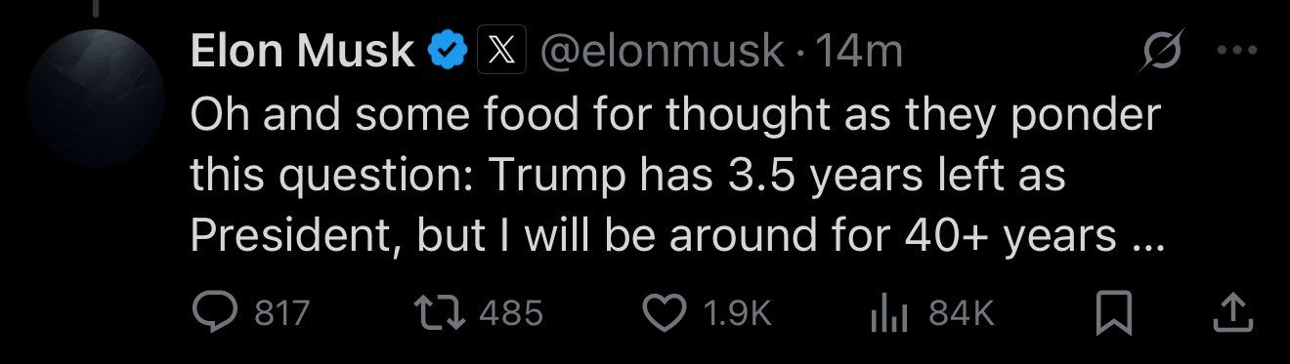Like the tweet with the heart icon
The width and height of the screenshot is (1290, 364).
tap(666, 312)
